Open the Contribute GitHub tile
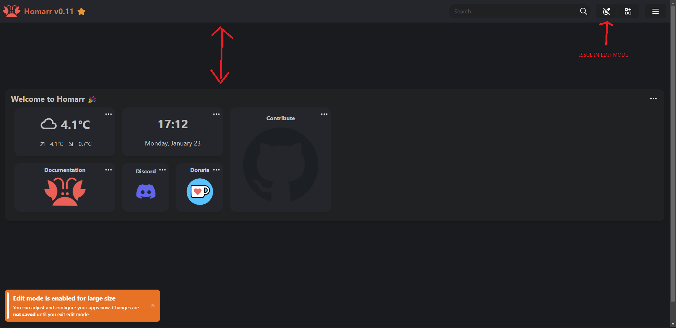 tap(280, 164)
